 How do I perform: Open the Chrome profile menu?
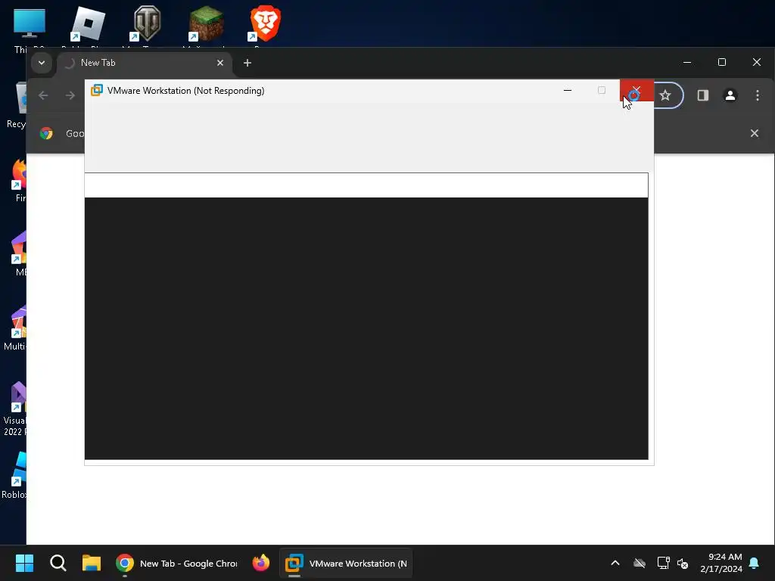click(730, 95)
